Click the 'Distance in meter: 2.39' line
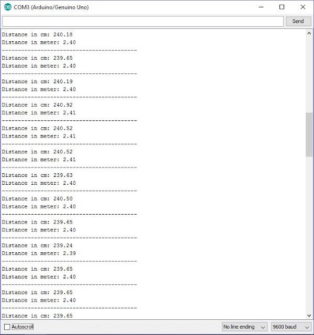The width and height of the screenshot is (314, 335). tap(39, 253)
